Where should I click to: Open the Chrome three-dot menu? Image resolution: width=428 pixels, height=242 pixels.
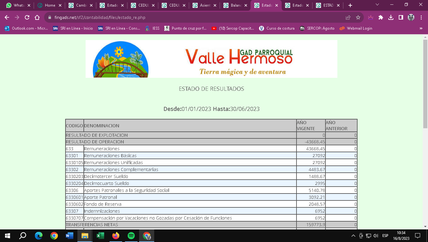(421, 18)
